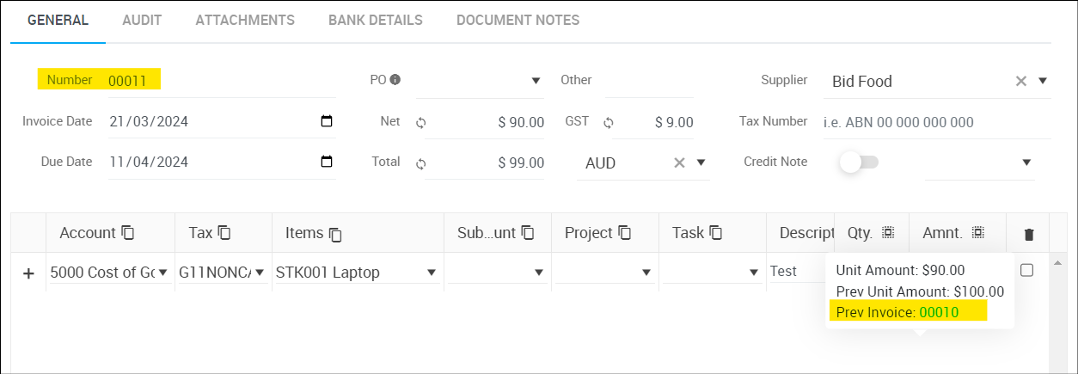
Task: Expand the AUD currency dropdown arrow
Action: (701, 162)
